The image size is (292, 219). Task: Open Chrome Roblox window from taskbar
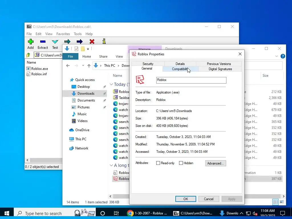(x=147, y=213)
